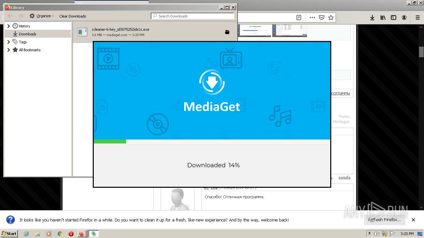Viewport: 424px width, 238px height.
Task: Open Google Chrome from taskbar
Action: click(60, 234)
